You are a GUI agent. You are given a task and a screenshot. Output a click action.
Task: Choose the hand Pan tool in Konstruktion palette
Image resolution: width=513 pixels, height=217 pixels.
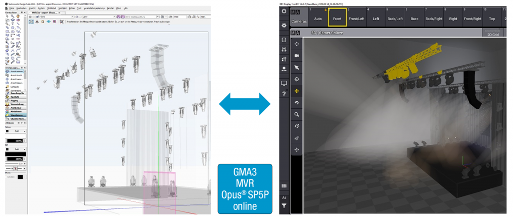point(18,16)
